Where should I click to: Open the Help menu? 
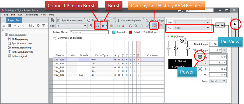(x=52, y=15)
